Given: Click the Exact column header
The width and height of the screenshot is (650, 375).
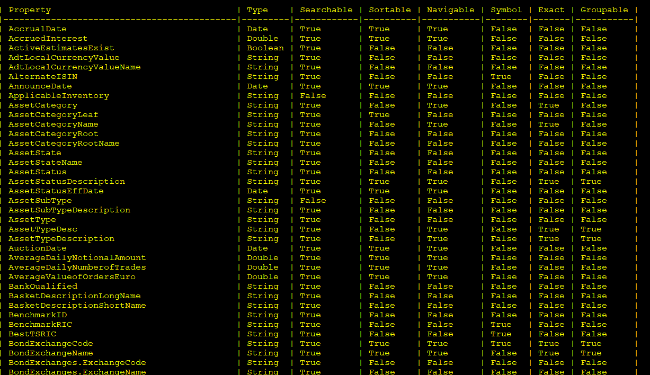Looking at the screenshot, I should coord(551,10).
